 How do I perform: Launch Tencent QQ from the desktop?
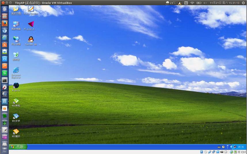point(31,40)
